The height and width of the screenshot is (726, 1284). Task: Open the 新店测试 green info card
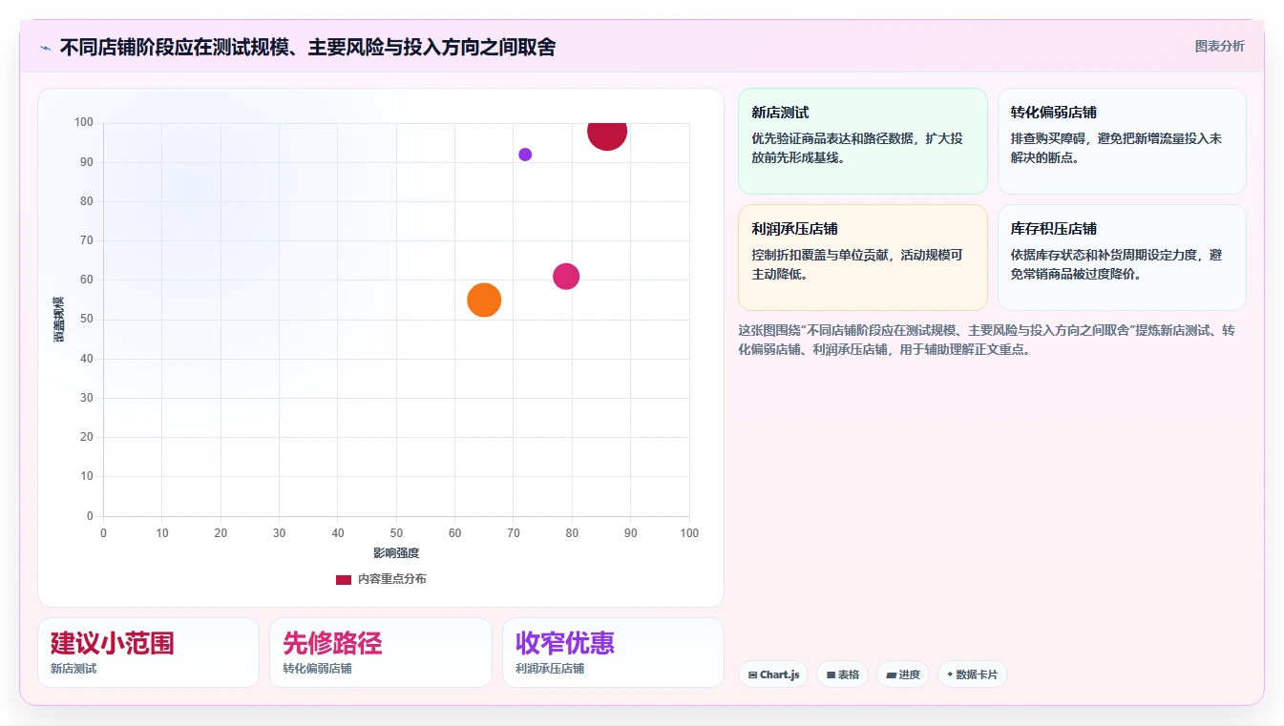[x=863, y=141]
